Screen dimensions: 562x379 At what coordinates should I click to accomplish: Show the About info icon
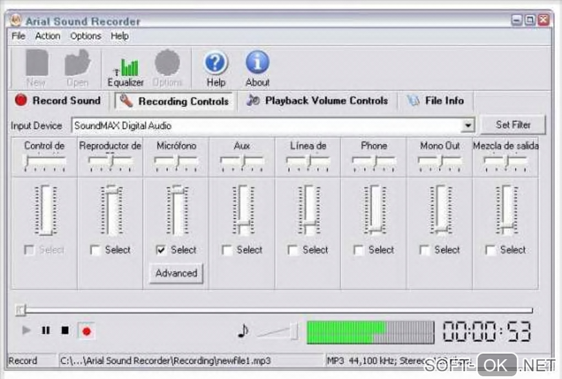257,69
